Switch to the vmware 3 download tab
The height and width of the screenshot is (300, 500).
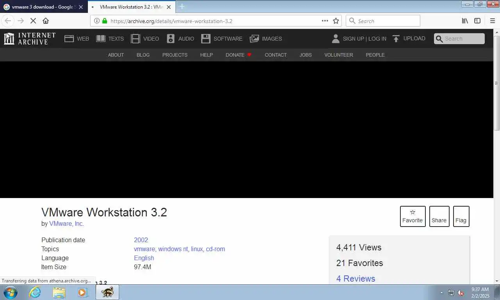43,7
